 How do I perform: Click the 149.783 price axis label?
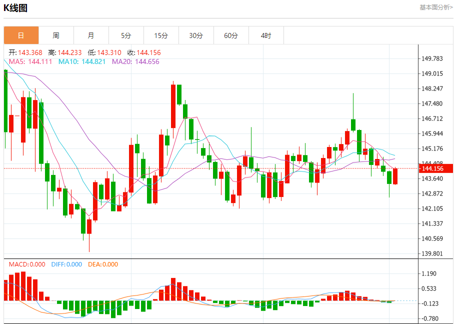(432, 58)
